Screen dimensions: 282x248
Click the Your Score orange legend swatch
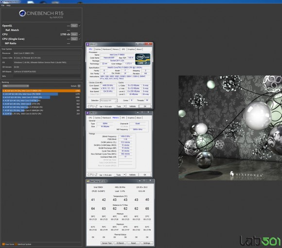point(3,244)
